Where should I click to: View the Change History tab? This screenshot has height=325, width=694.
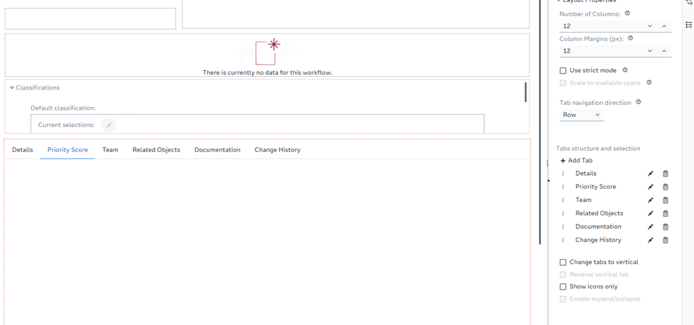tap(277, 150)
